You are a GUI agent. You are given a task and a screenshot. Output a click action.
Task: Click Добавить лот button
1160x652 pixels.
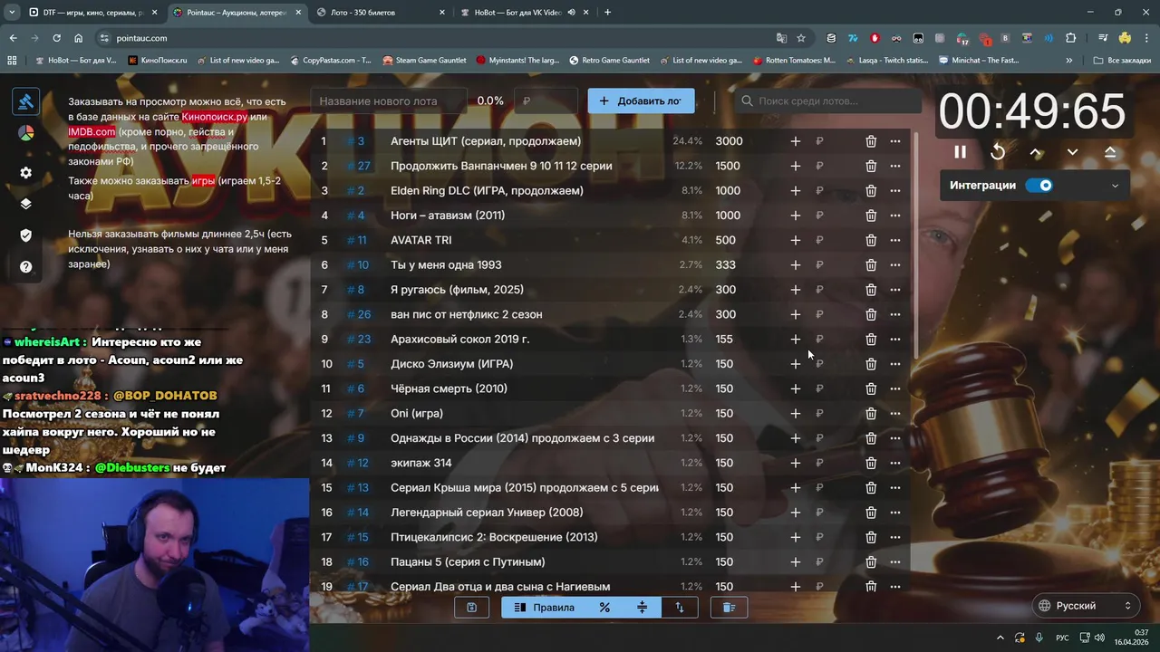(641, 101)
